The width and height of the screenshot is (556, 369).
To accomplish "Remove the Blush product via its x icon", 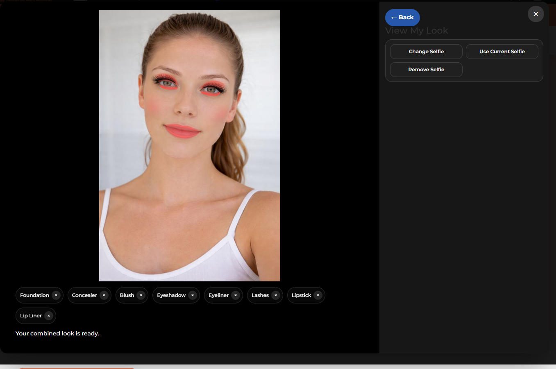I will coord(141,295).
